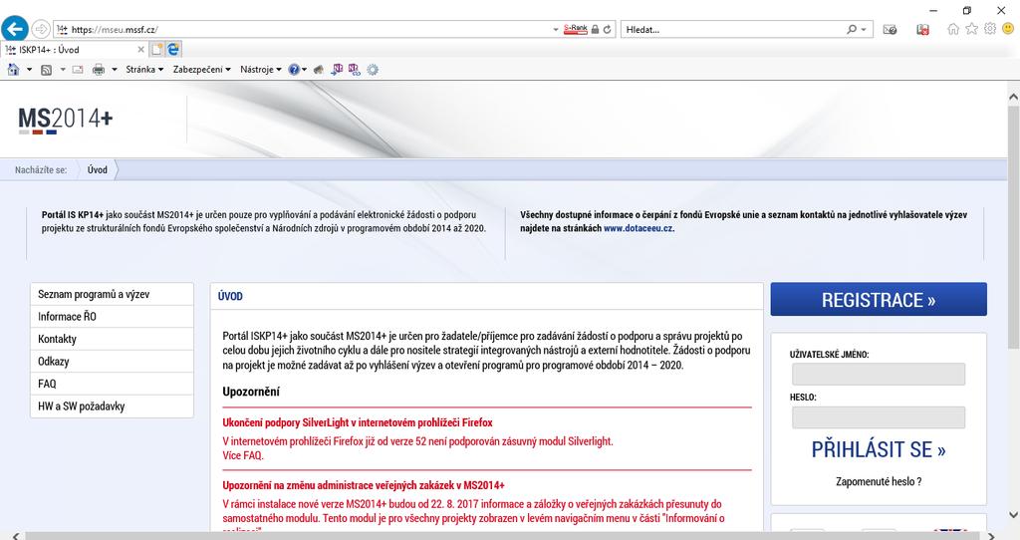Open a new tab with the page icon
Image resolution: width=1020 pixels, height=540 pixels.
coord(156,49)
